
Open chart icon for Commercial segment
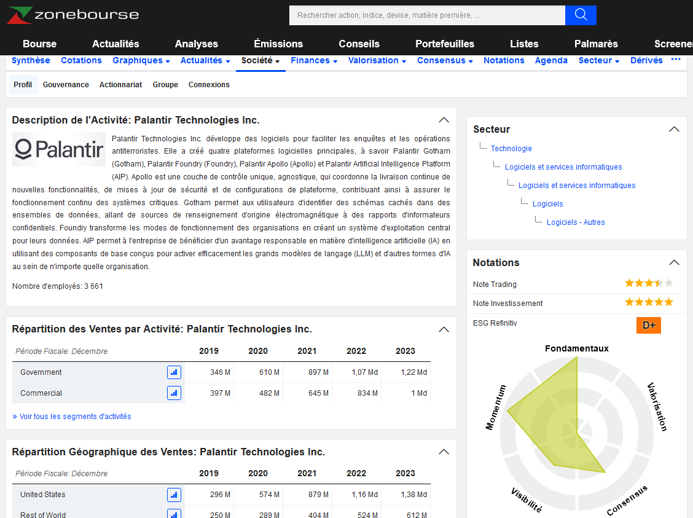click(174, 393)
